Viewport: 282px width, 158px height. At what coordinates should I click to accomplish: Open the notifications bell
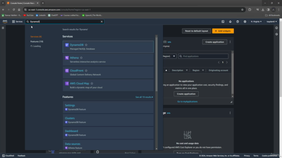click(x=230, y=22)
